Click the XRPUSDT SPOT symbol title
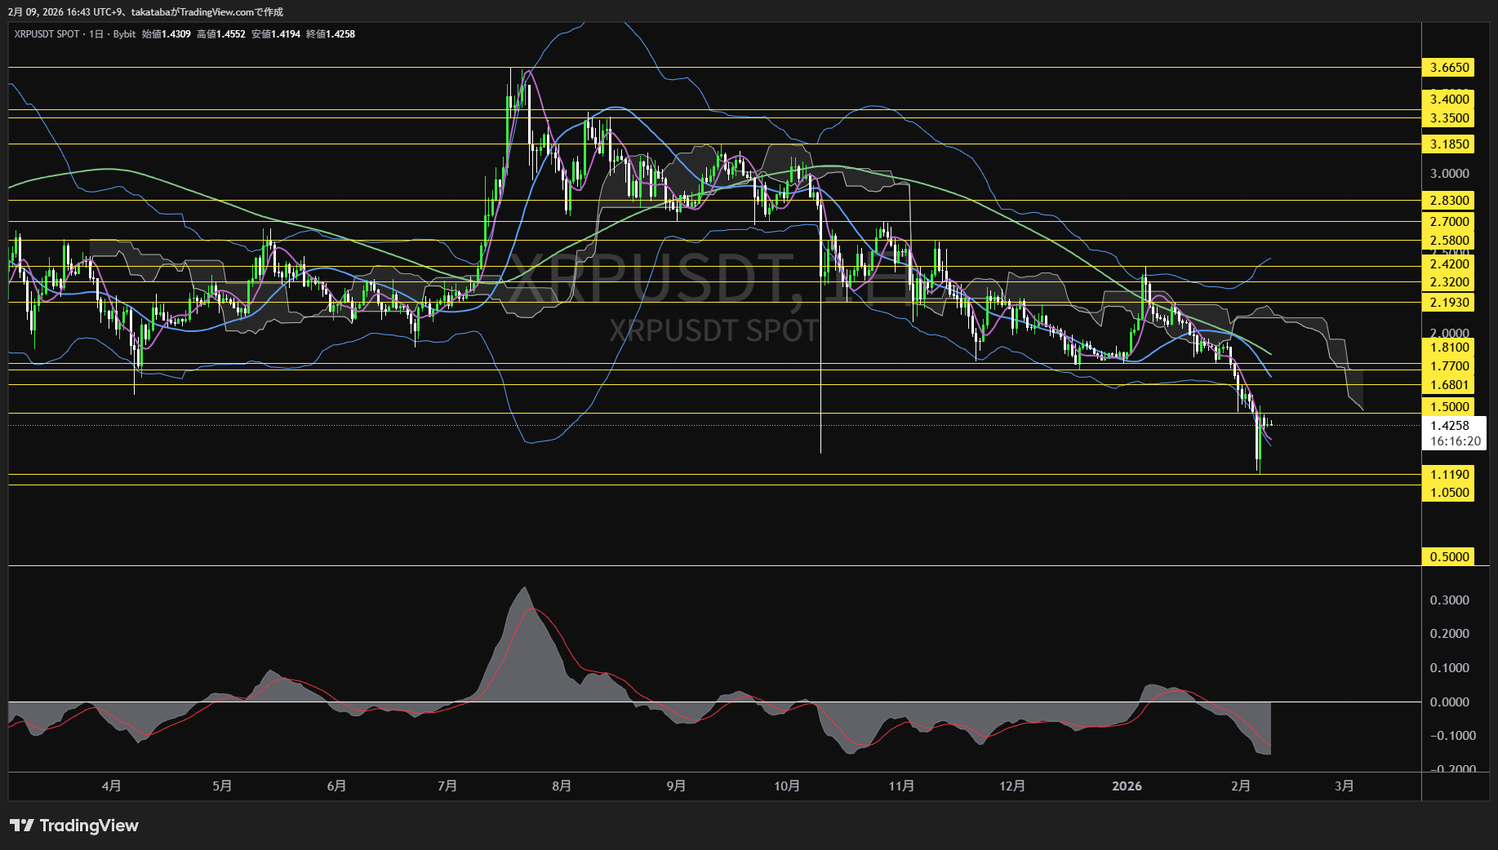 point(47,34)
